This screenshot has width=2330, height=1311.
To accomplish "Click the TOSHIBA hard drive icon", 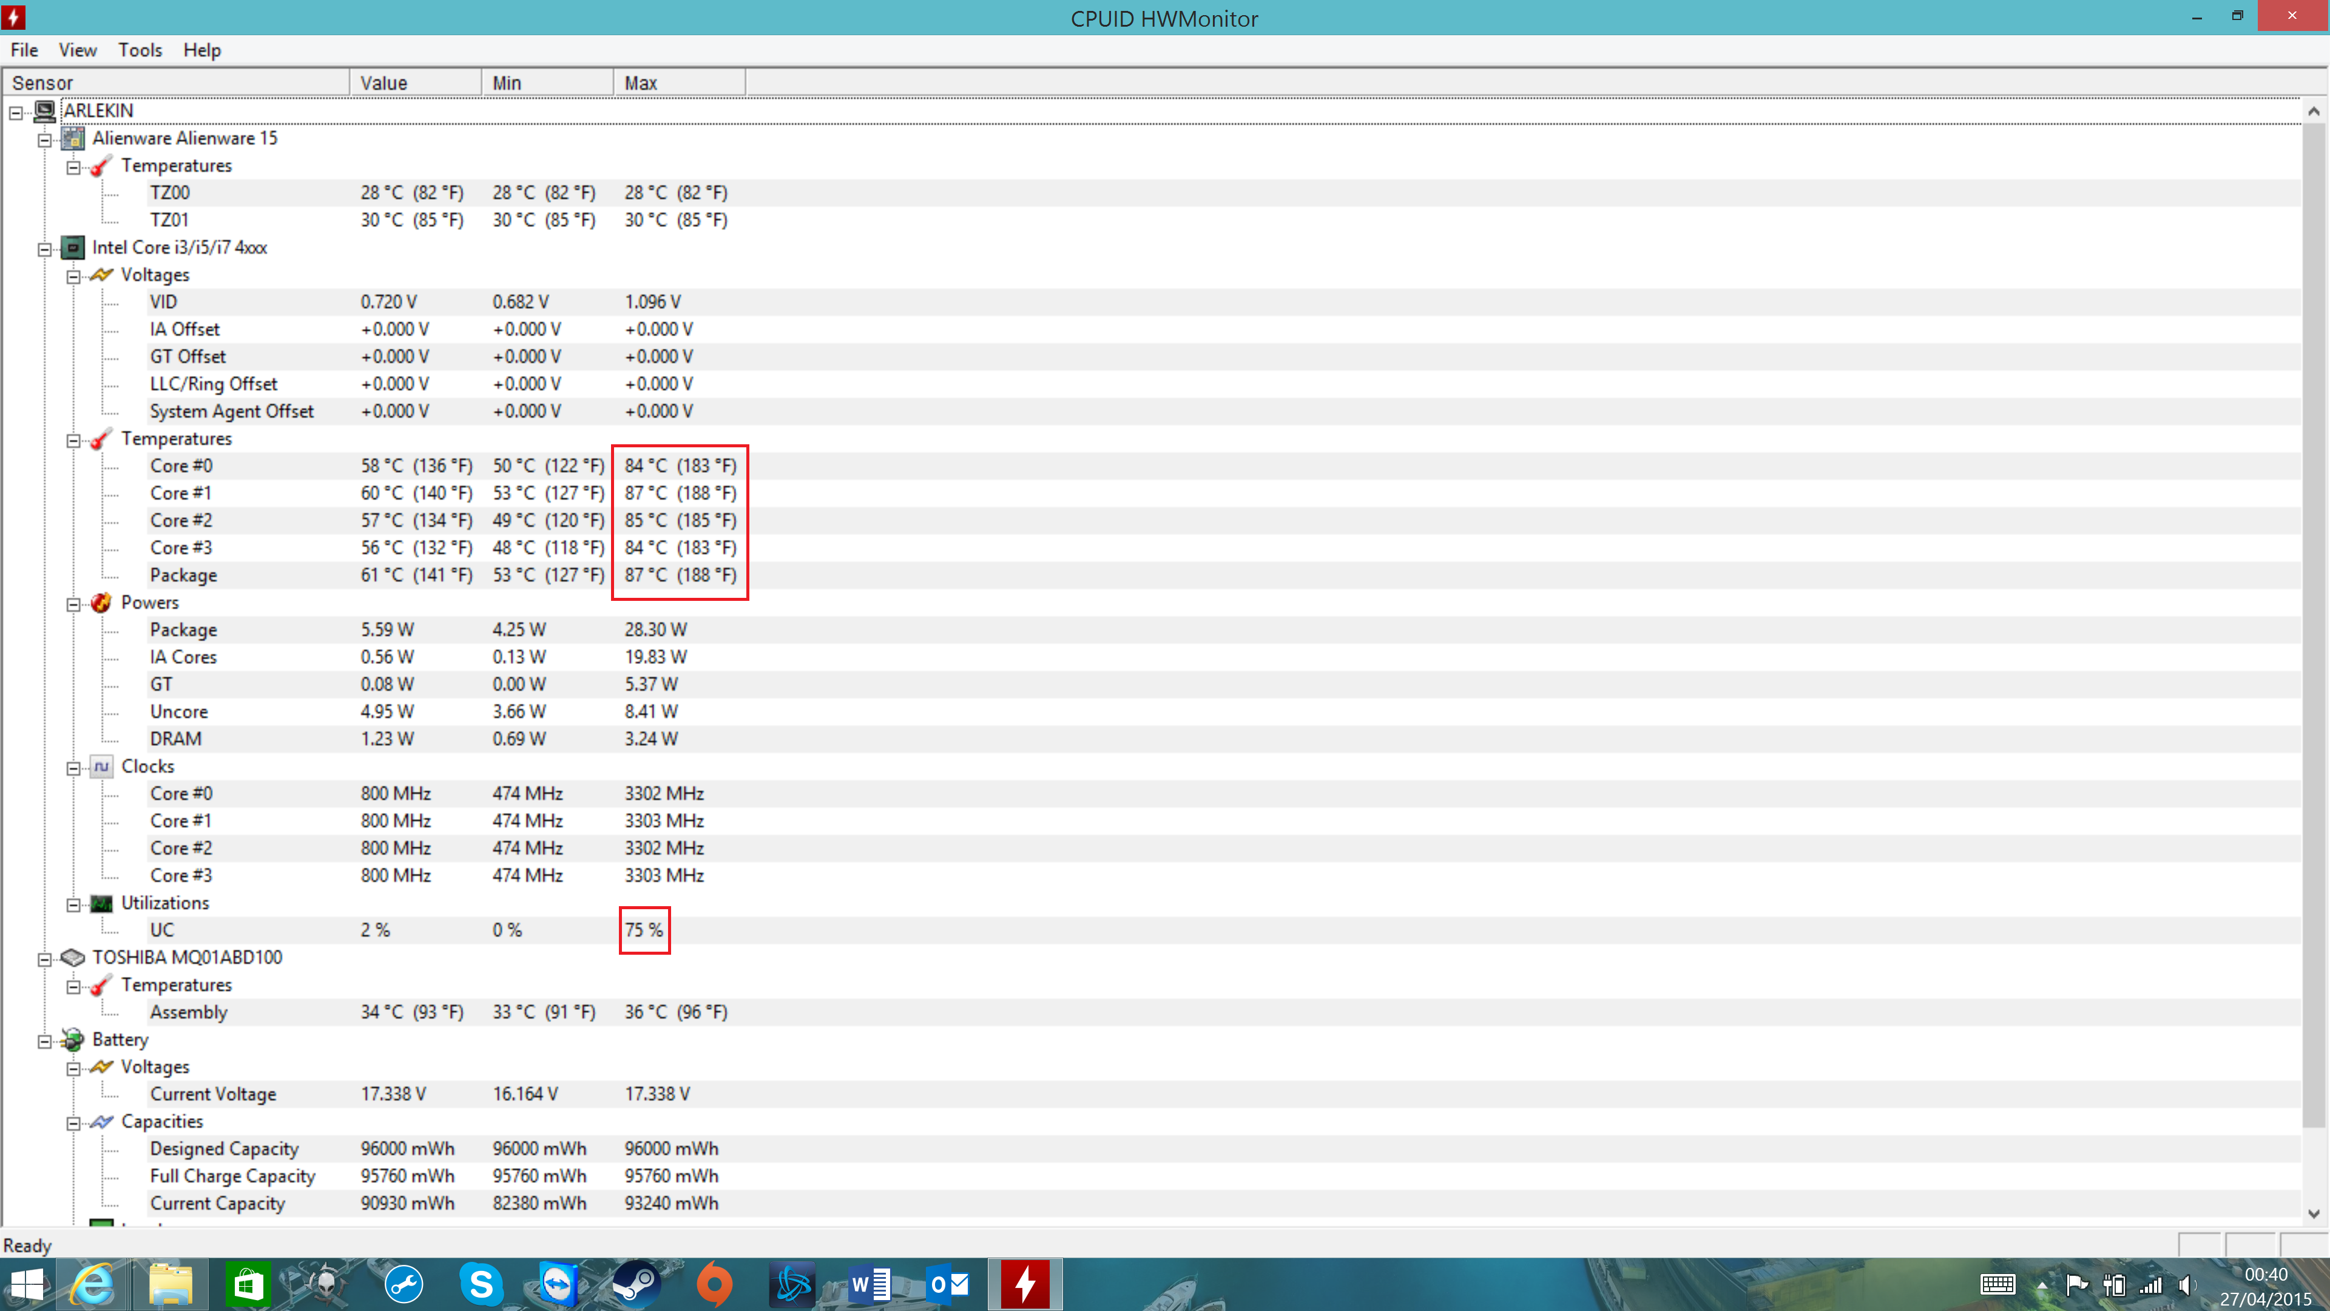I will pyautogui.click(x=73, y=957).
